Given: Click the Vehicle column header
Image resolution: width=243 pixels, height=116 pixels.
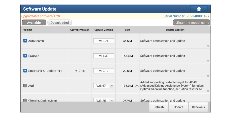Looking at the screenshot, I should coord(28,30).
